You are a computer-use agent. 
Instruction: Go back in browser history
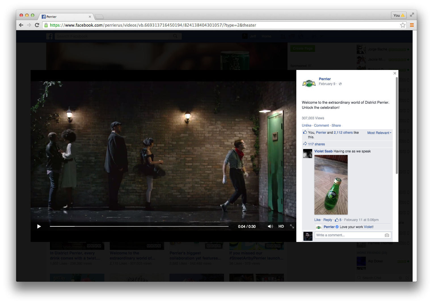tap(21, 25)
